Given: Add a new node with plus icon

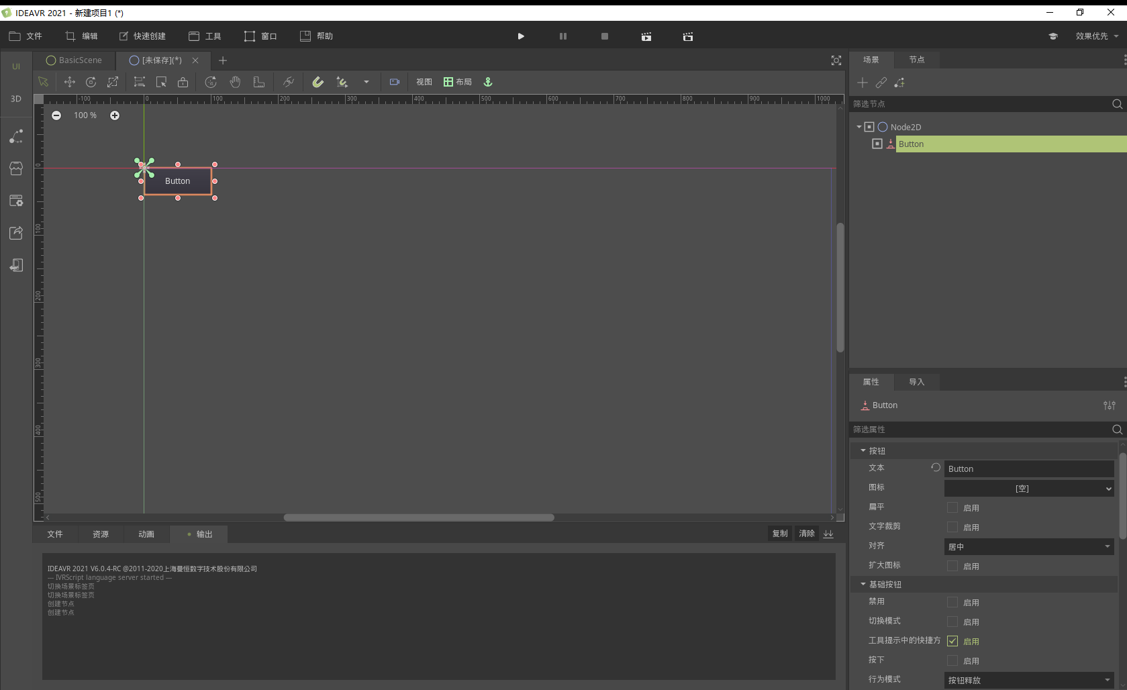Looking at the screenshot, I should pyautogui.click(x=863, y=83).
